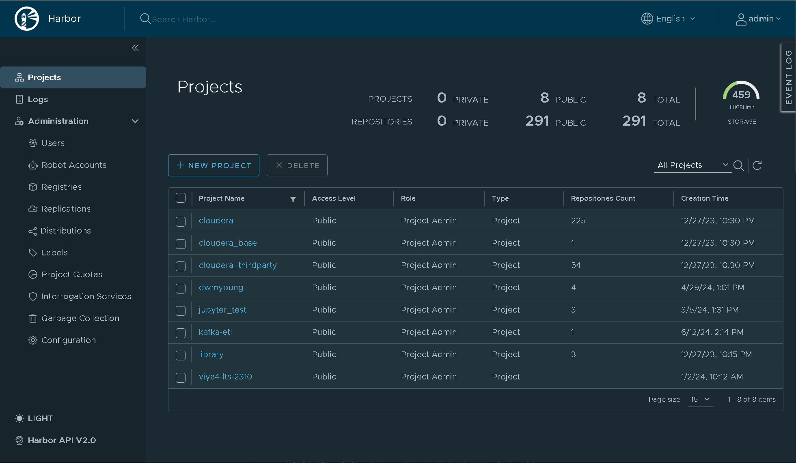Screen dimensions: 796x467
Task: Open Robot Accounts page
Action: [x=73, y=165]
